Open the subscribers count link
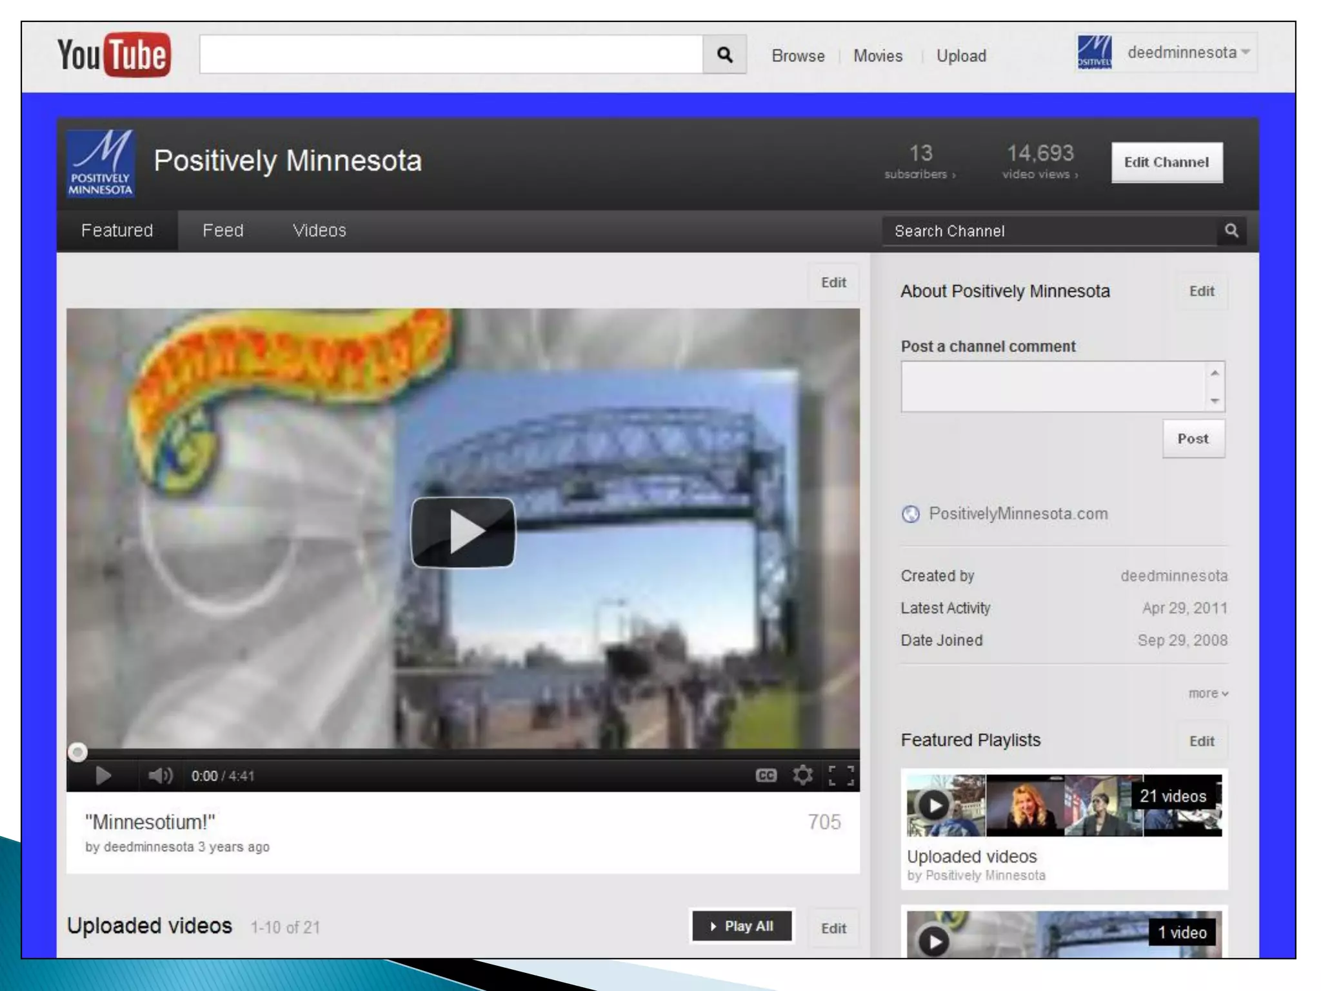Image resolution: width=1321 pixels, height=991 pixels. coord(920,161)
